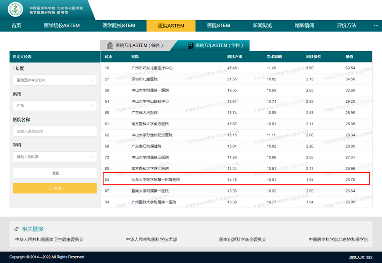Image resolution: width=382 pixels, height=263 pixels.
Task: Click the 医院名称 input field
Action: pos(55,131)
